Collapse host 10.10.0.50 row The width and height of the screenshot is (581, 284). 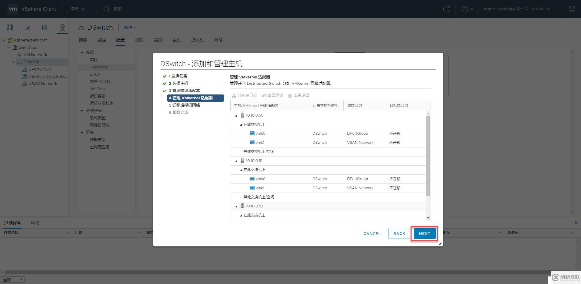click(x=236, y=115)
